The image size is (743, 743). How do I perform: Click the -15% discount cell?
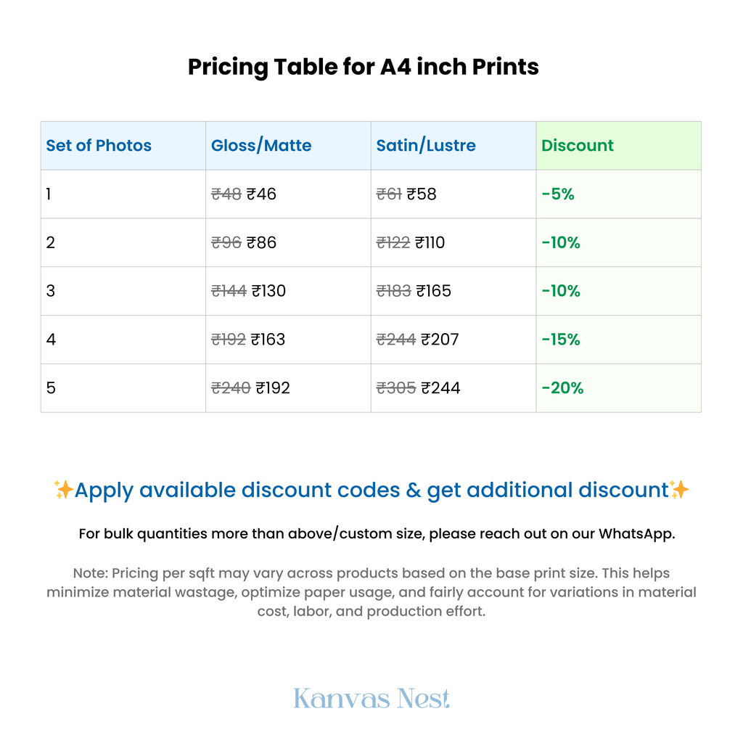pos(618,340)
